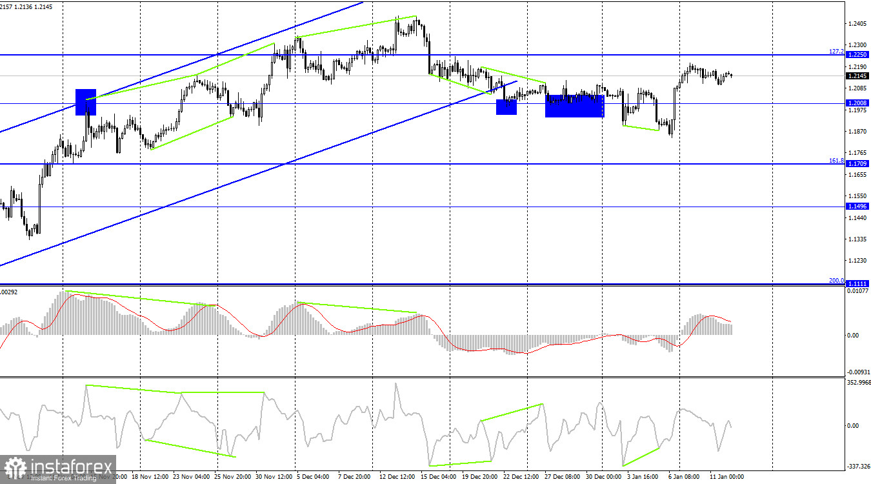
Task: Click the 1.2300 price axis value
Action: click(x=859, y=45)
